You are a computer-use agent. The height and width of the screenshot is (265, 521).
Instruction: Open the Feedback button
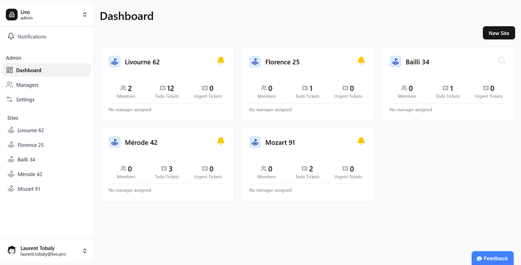492,258
